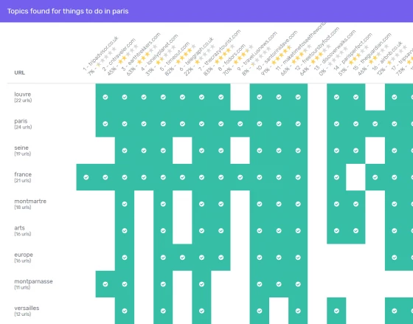413x324 pixels.
Task: Click the europe checkmark under telegraph.co.uk
Action: point(182,258)
